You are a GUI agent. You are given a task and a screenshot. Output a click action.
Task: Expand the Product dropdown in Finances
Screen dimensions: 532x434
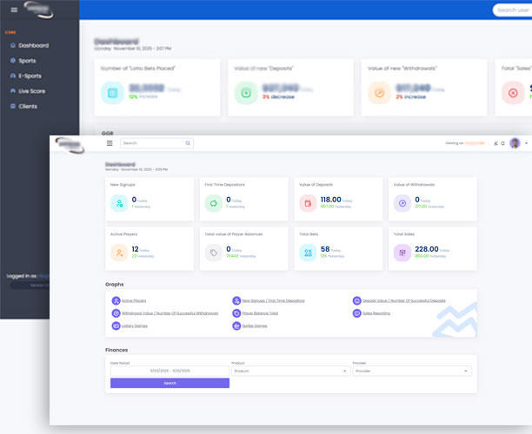tap(290, 371)
